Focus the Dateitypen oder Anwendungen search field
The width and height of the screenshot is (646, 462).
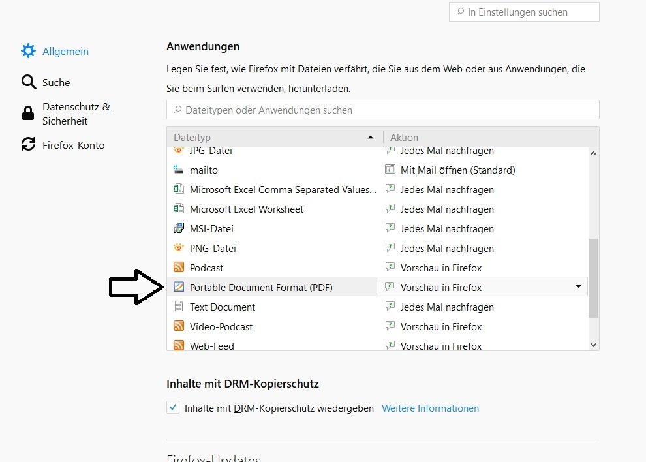coord(383,110)
